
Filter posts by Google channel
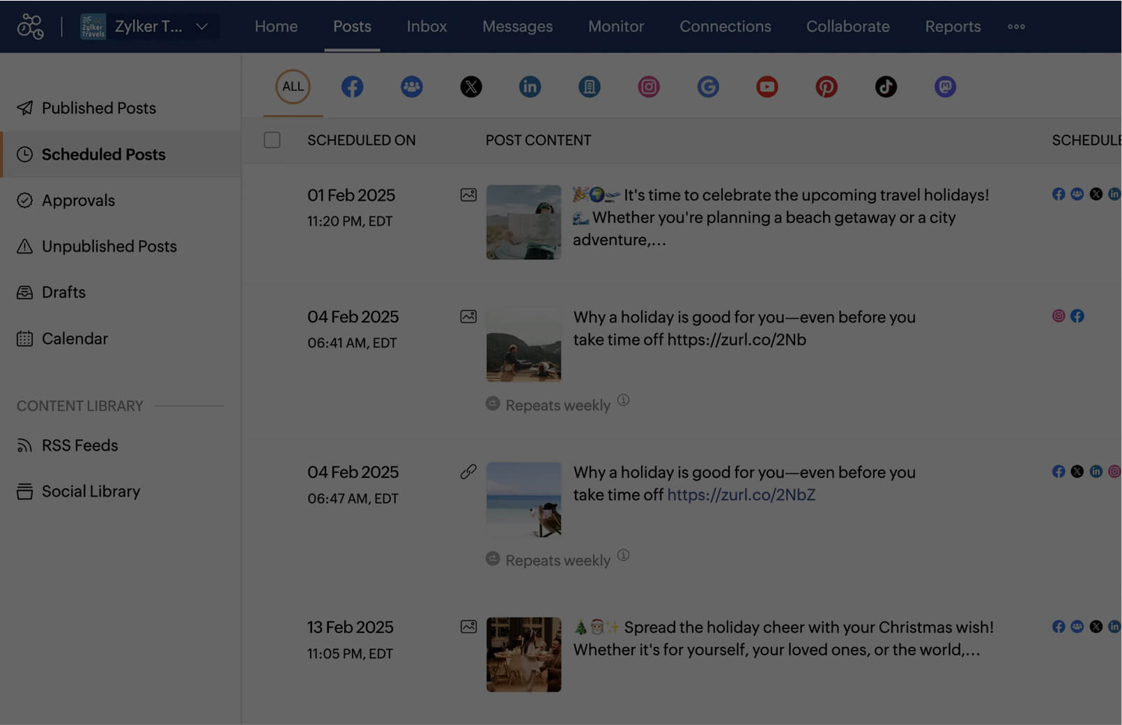click(x=708, y=87)
